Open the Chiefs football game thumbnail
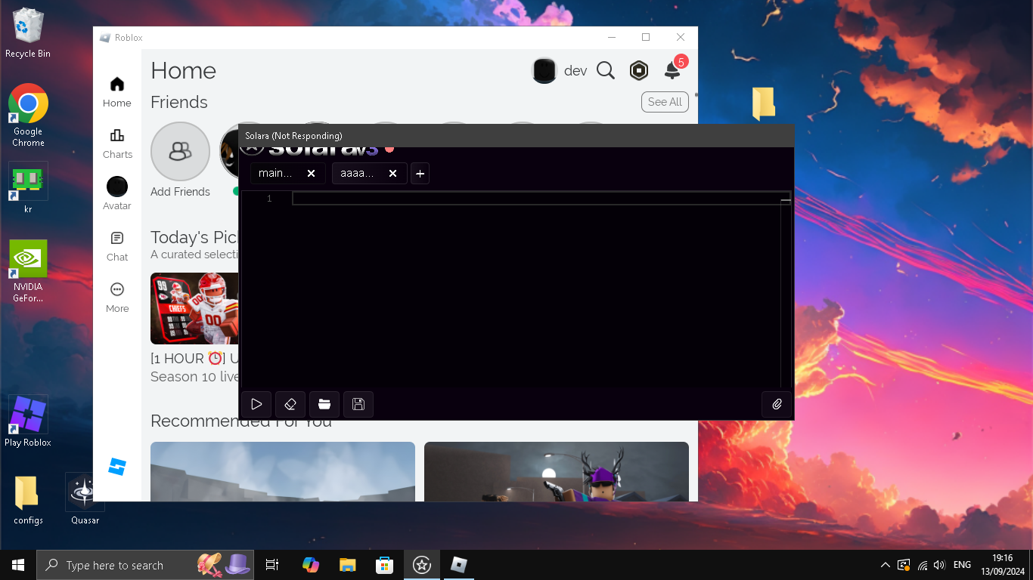 (x=195, y=309)
